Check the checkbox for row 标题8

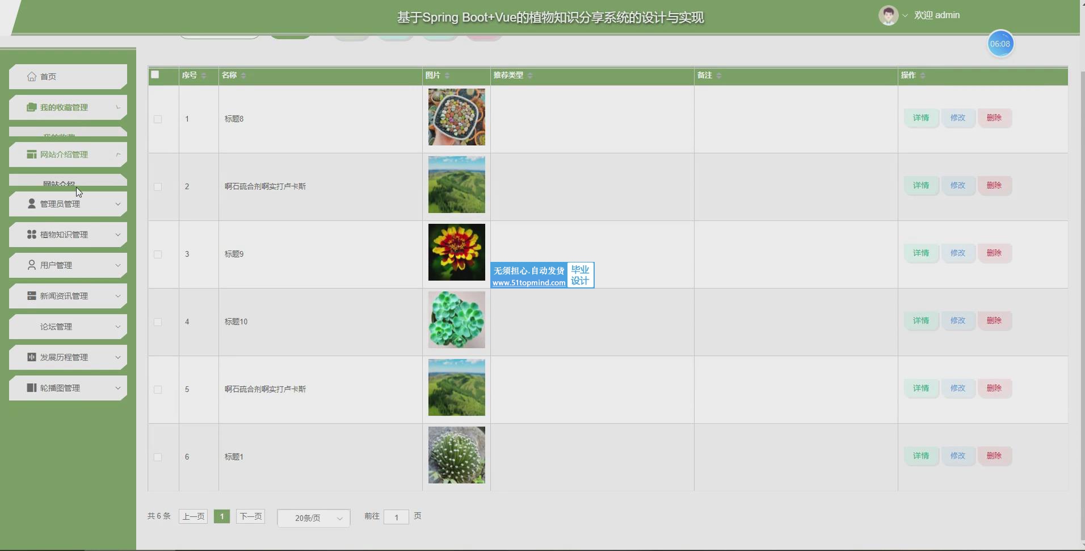pos(158,119)
